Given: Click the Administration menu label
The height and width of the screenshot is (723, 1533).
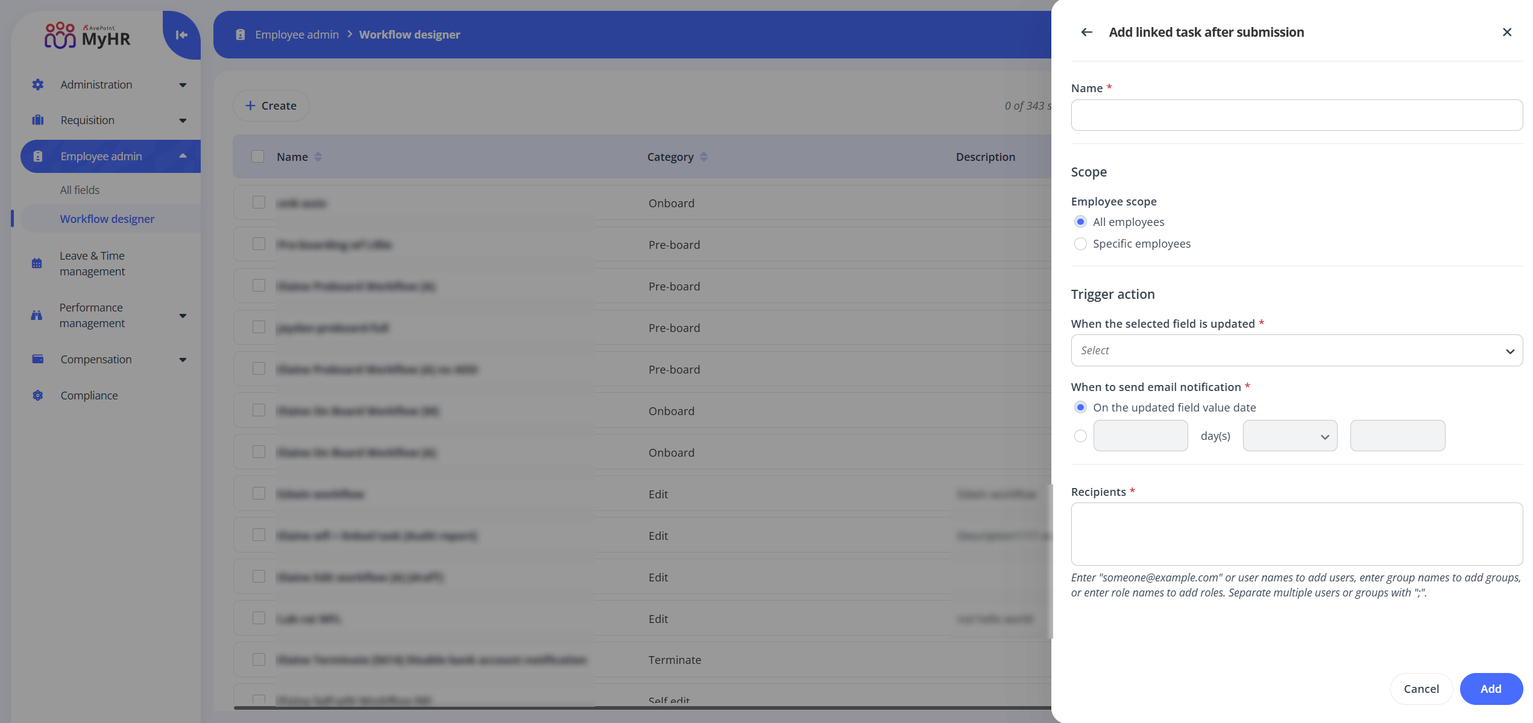Looking at the screenshot, I should point(96,84).
